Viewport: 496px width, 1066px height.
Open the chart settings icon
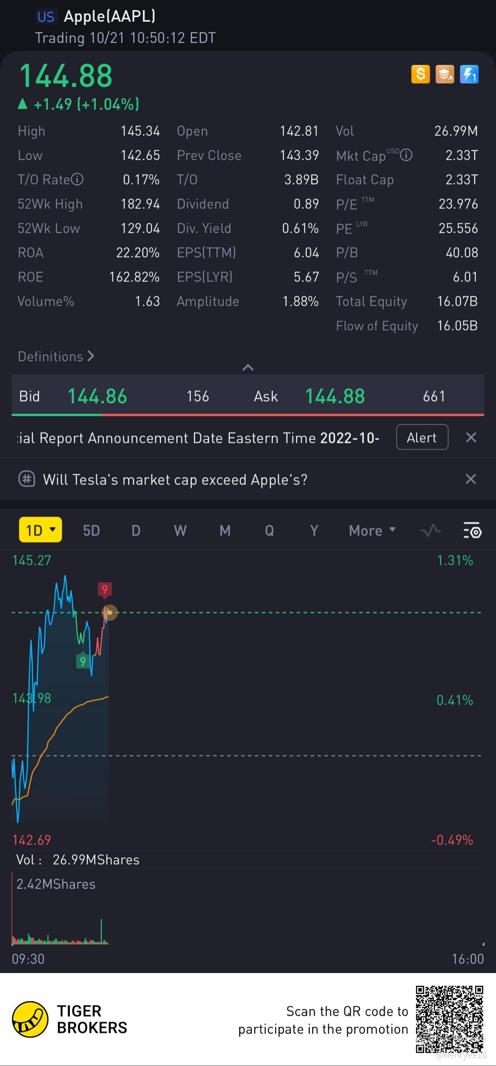[x=472, y=530]
